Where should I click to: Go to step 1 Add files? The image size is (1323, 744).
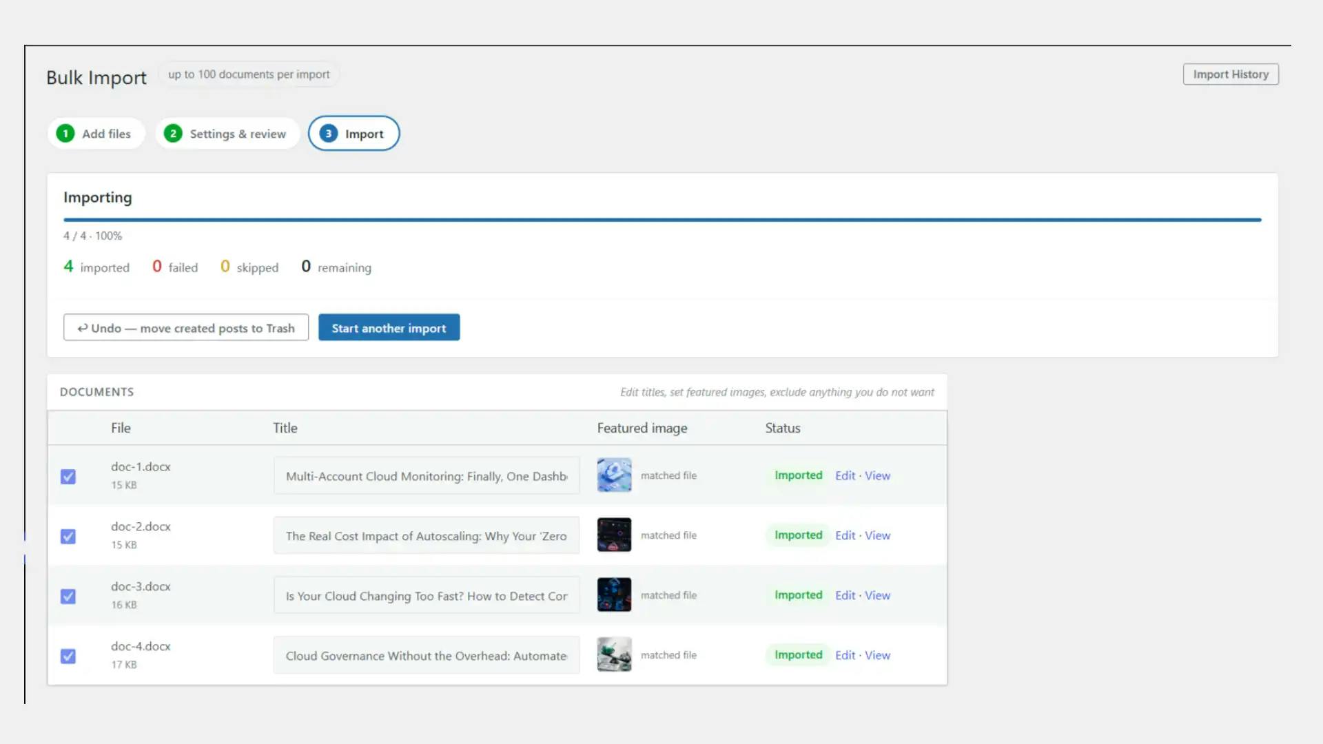click(x=96, y=134)
